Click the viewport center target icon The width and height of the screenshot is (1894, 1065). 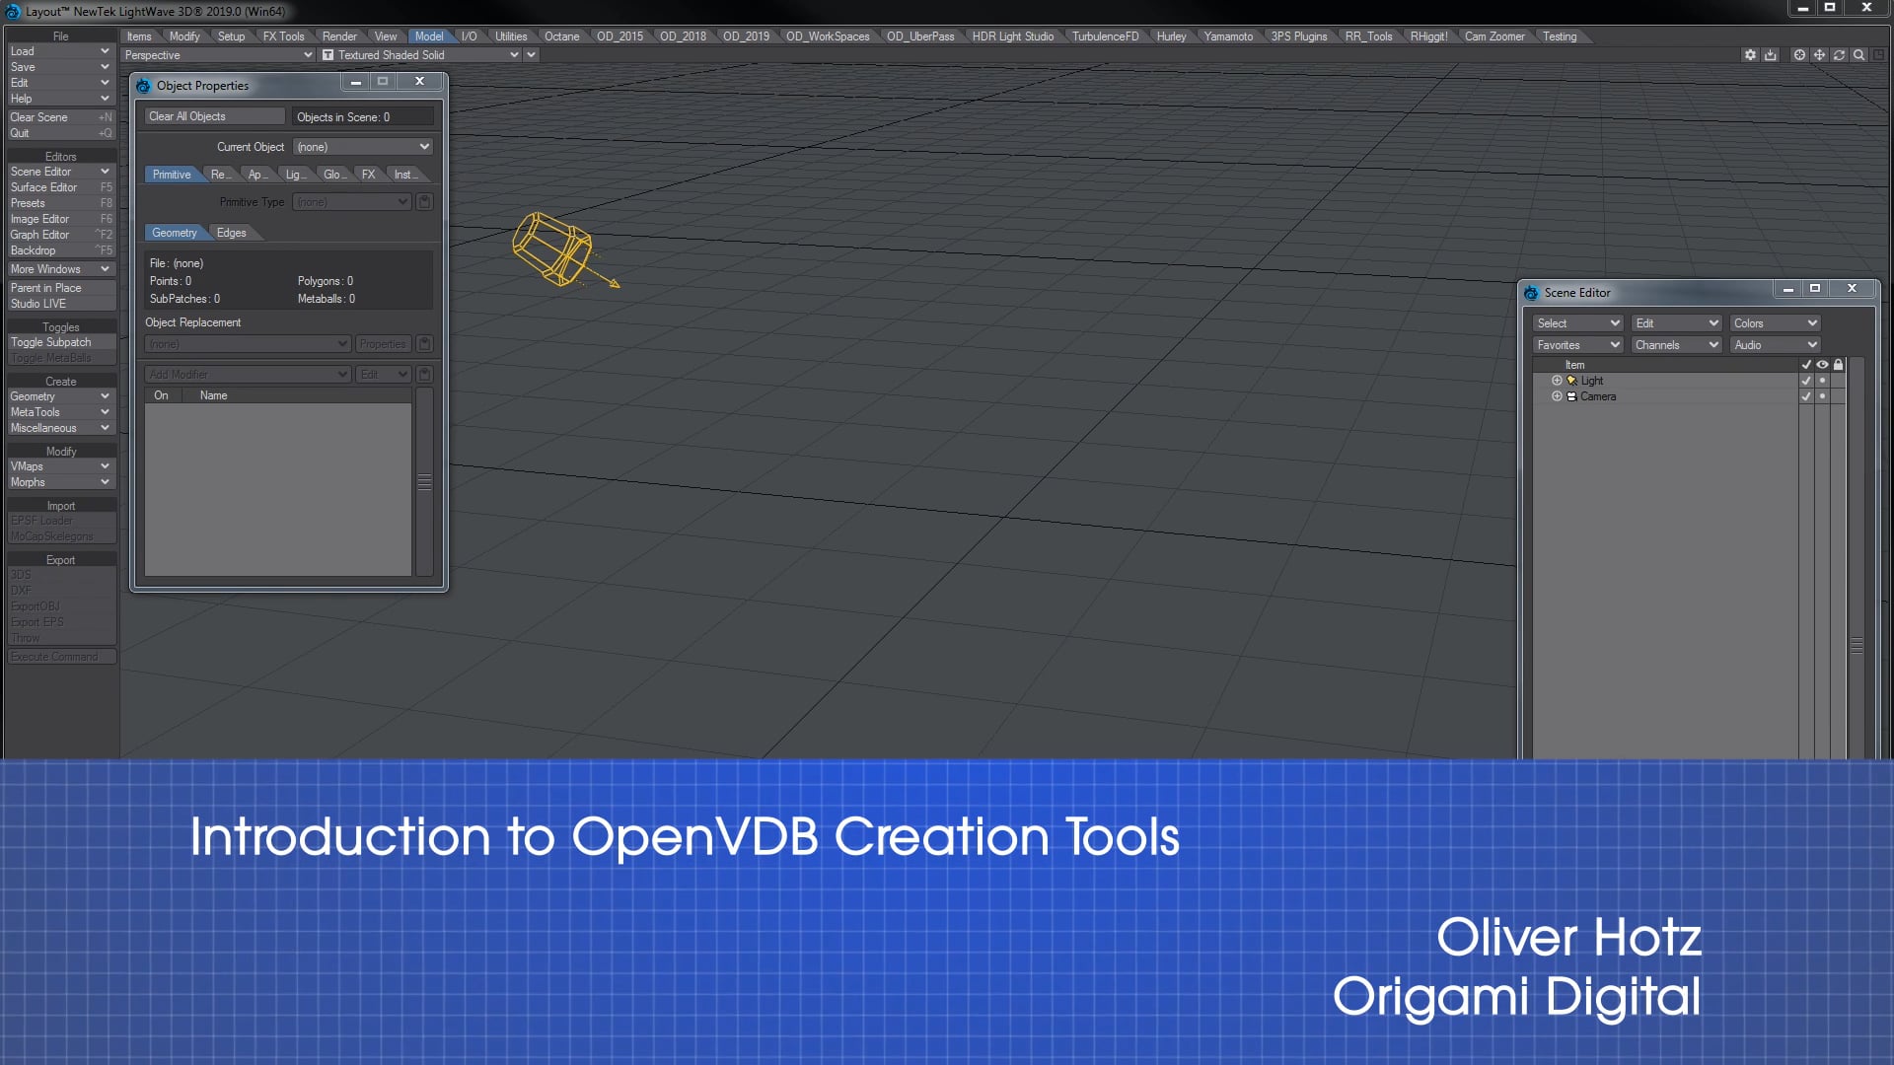pos(1799,55)
